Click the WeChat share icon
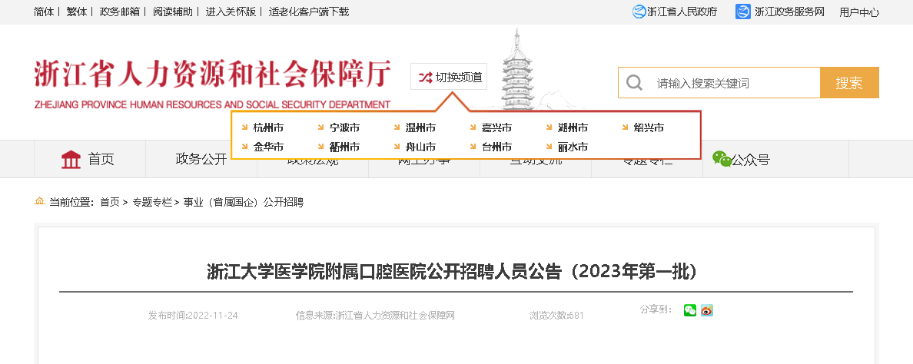Image resolution: width=913 pixels, height=364 pixels. pyautogui.click(x=690, y=310)
